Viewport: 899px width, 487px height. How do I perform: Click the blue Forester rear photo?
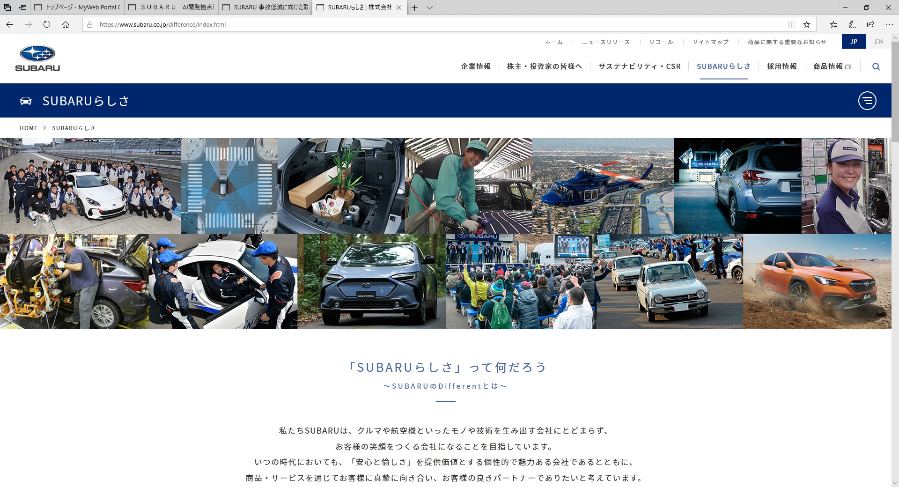click(738, 186)
